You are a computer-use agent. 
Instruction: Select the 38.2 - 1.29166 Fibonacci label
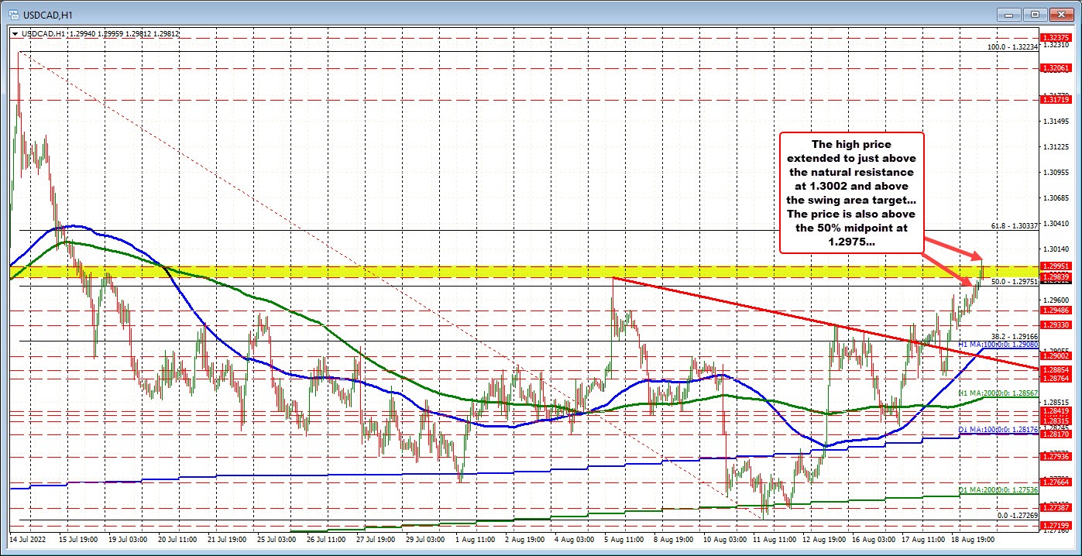pos(1014,337)
